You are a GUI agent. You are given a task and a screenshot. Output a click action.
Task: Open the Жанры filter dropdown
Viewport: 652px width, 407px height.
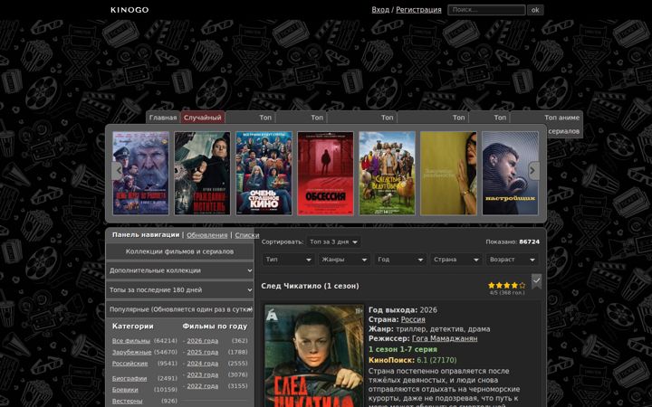344,260
